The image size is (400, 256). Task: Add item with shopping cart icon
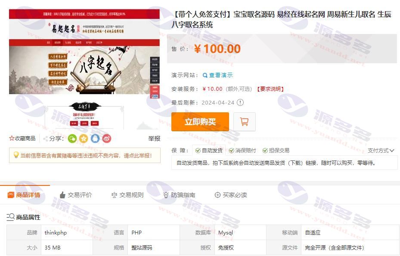[245, 122]
